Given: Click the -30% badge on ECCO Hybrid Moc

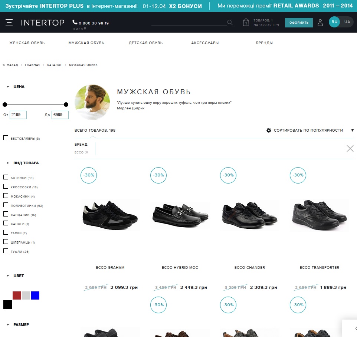Looking at the screenshot, I should (158, 175).
